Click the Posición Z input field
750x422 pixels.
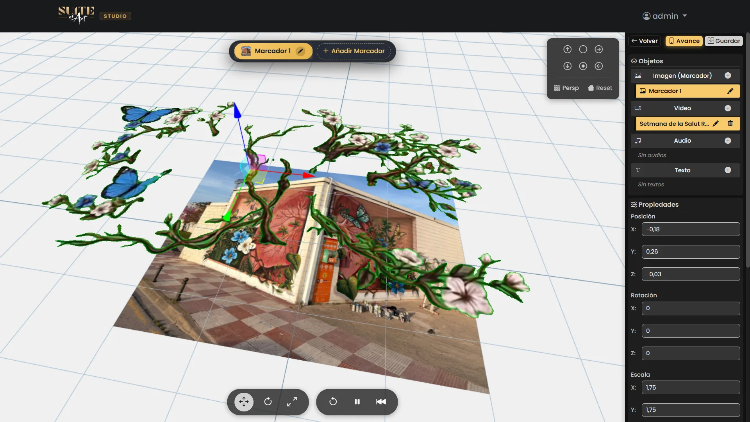(691, 274)
